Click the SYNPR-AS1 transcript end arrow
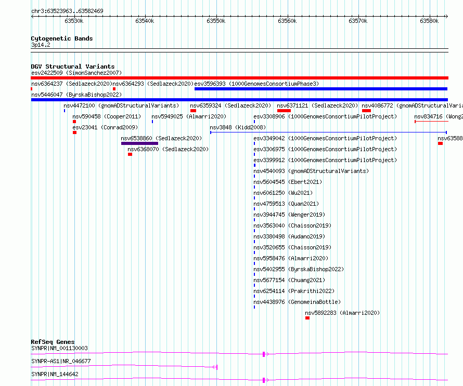Image resolution: width=463 pixels, height=386 pixels. [215, 367]
